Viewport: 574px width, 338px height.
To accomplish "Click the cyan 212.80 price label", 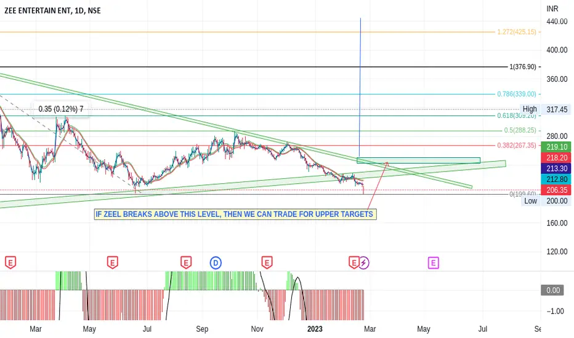I will (x=556, y=179).
